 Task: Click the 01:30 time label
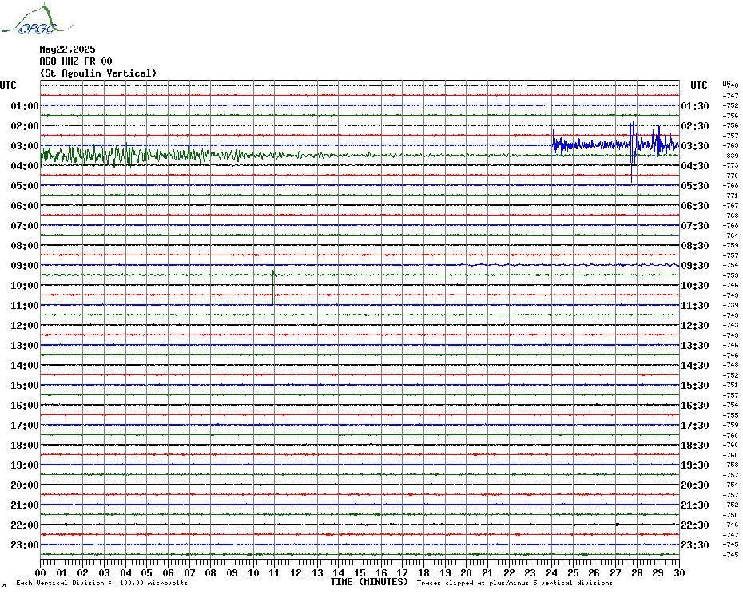pyautogui.click(x=695, y=105)
